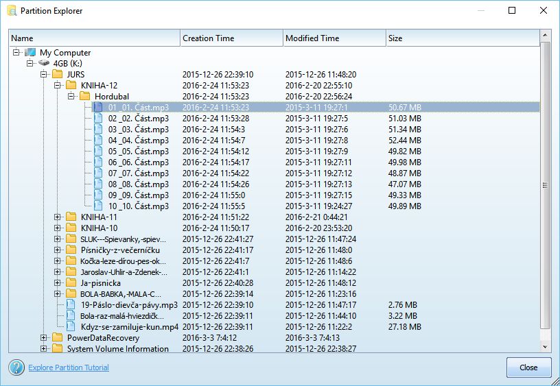
Task: Click the Close button
Action: [528, 367]
